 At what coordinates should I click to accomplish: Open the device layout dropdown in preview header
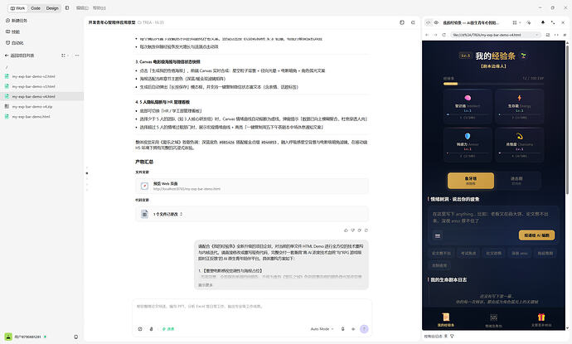[516, 22]
